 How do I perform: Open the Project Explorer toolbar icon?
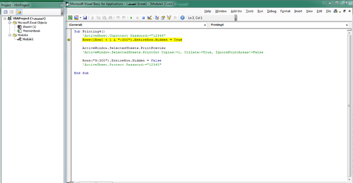click(157, 18)
